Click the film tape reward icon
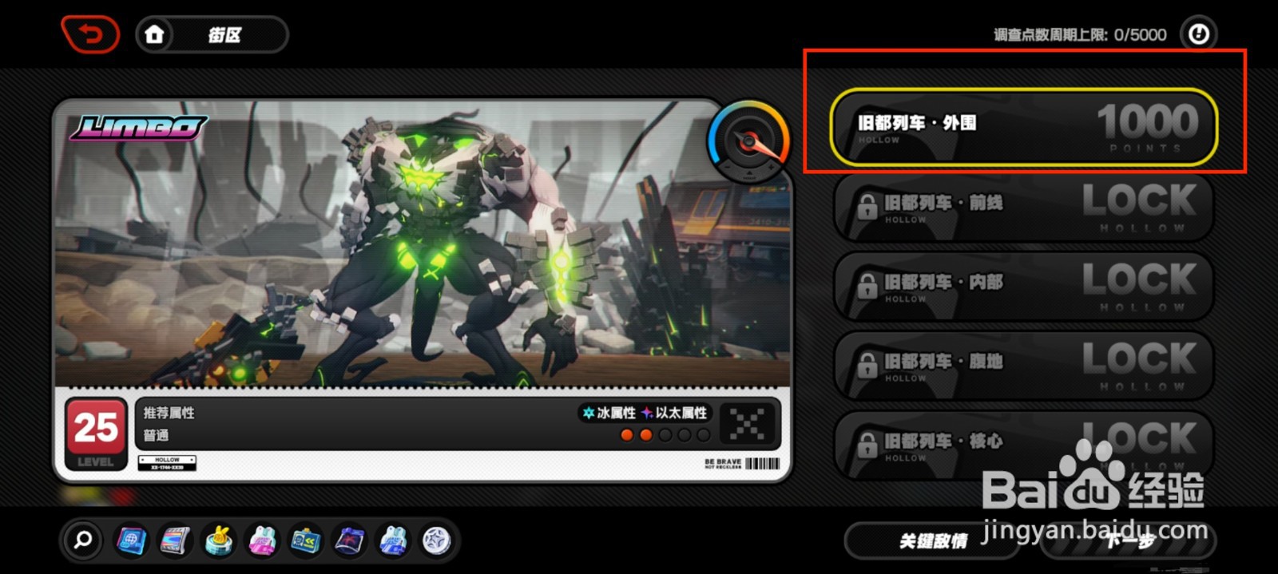Image resolution: width=1278 pixels, height=574 pixels. tap(175, 540)
